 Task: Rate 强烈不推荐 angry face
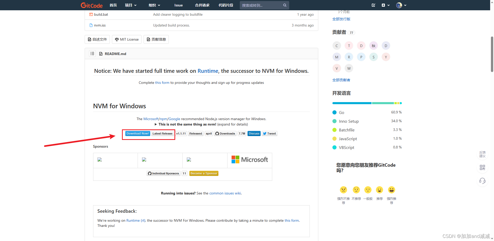(x=343, y=190)
